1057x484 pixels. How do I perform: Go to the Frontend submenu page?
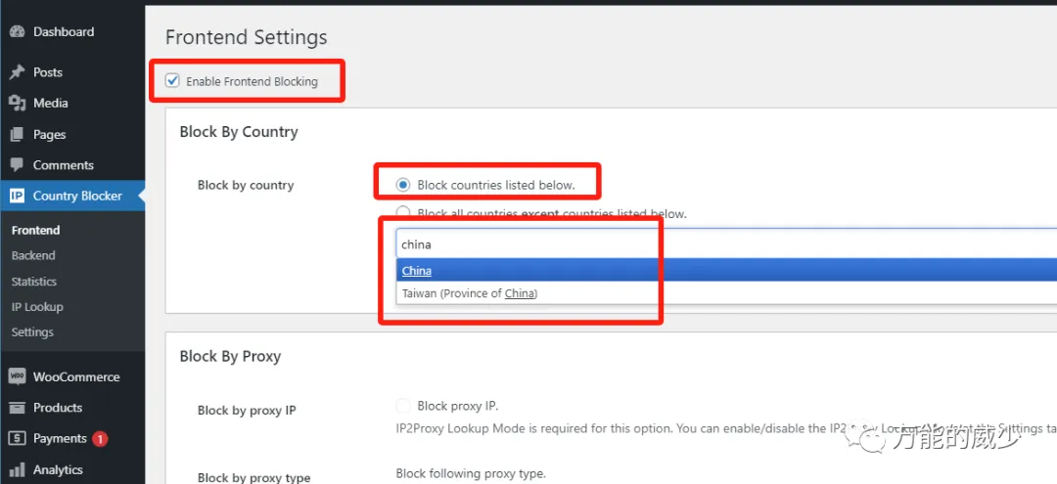[36, 230]
